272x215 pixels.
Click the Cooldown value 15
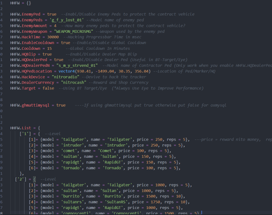pos(49,48)
